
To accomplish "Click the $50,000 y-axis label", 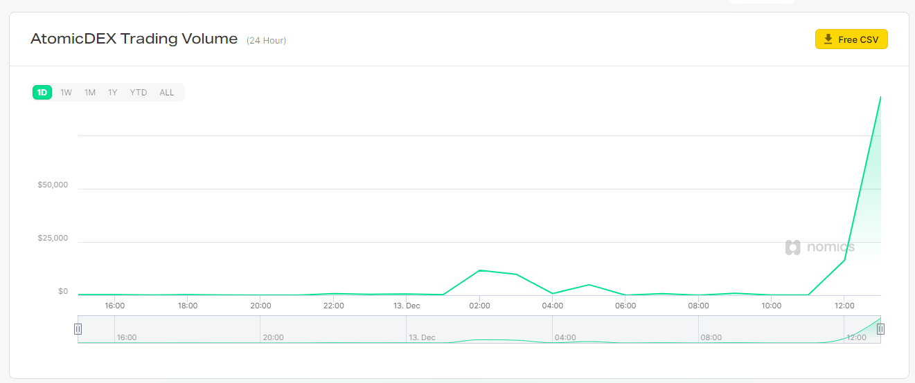I will (x=53, y=185).
